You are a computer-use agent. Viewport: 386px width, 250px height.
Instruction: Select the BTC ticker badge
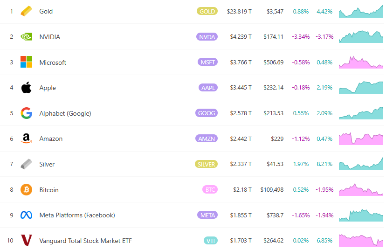coord(209,190)
